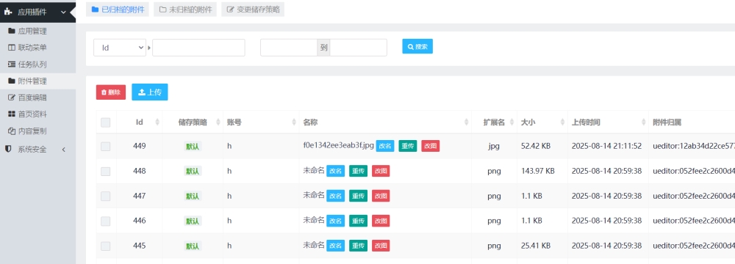Click the folder icon beside 附件管理
This screenshot has width=735, height=264.
point(12,81)
